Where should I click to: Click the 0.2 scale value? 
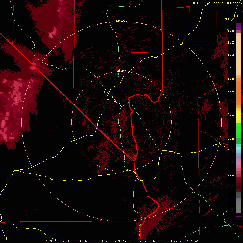(231, 174)
